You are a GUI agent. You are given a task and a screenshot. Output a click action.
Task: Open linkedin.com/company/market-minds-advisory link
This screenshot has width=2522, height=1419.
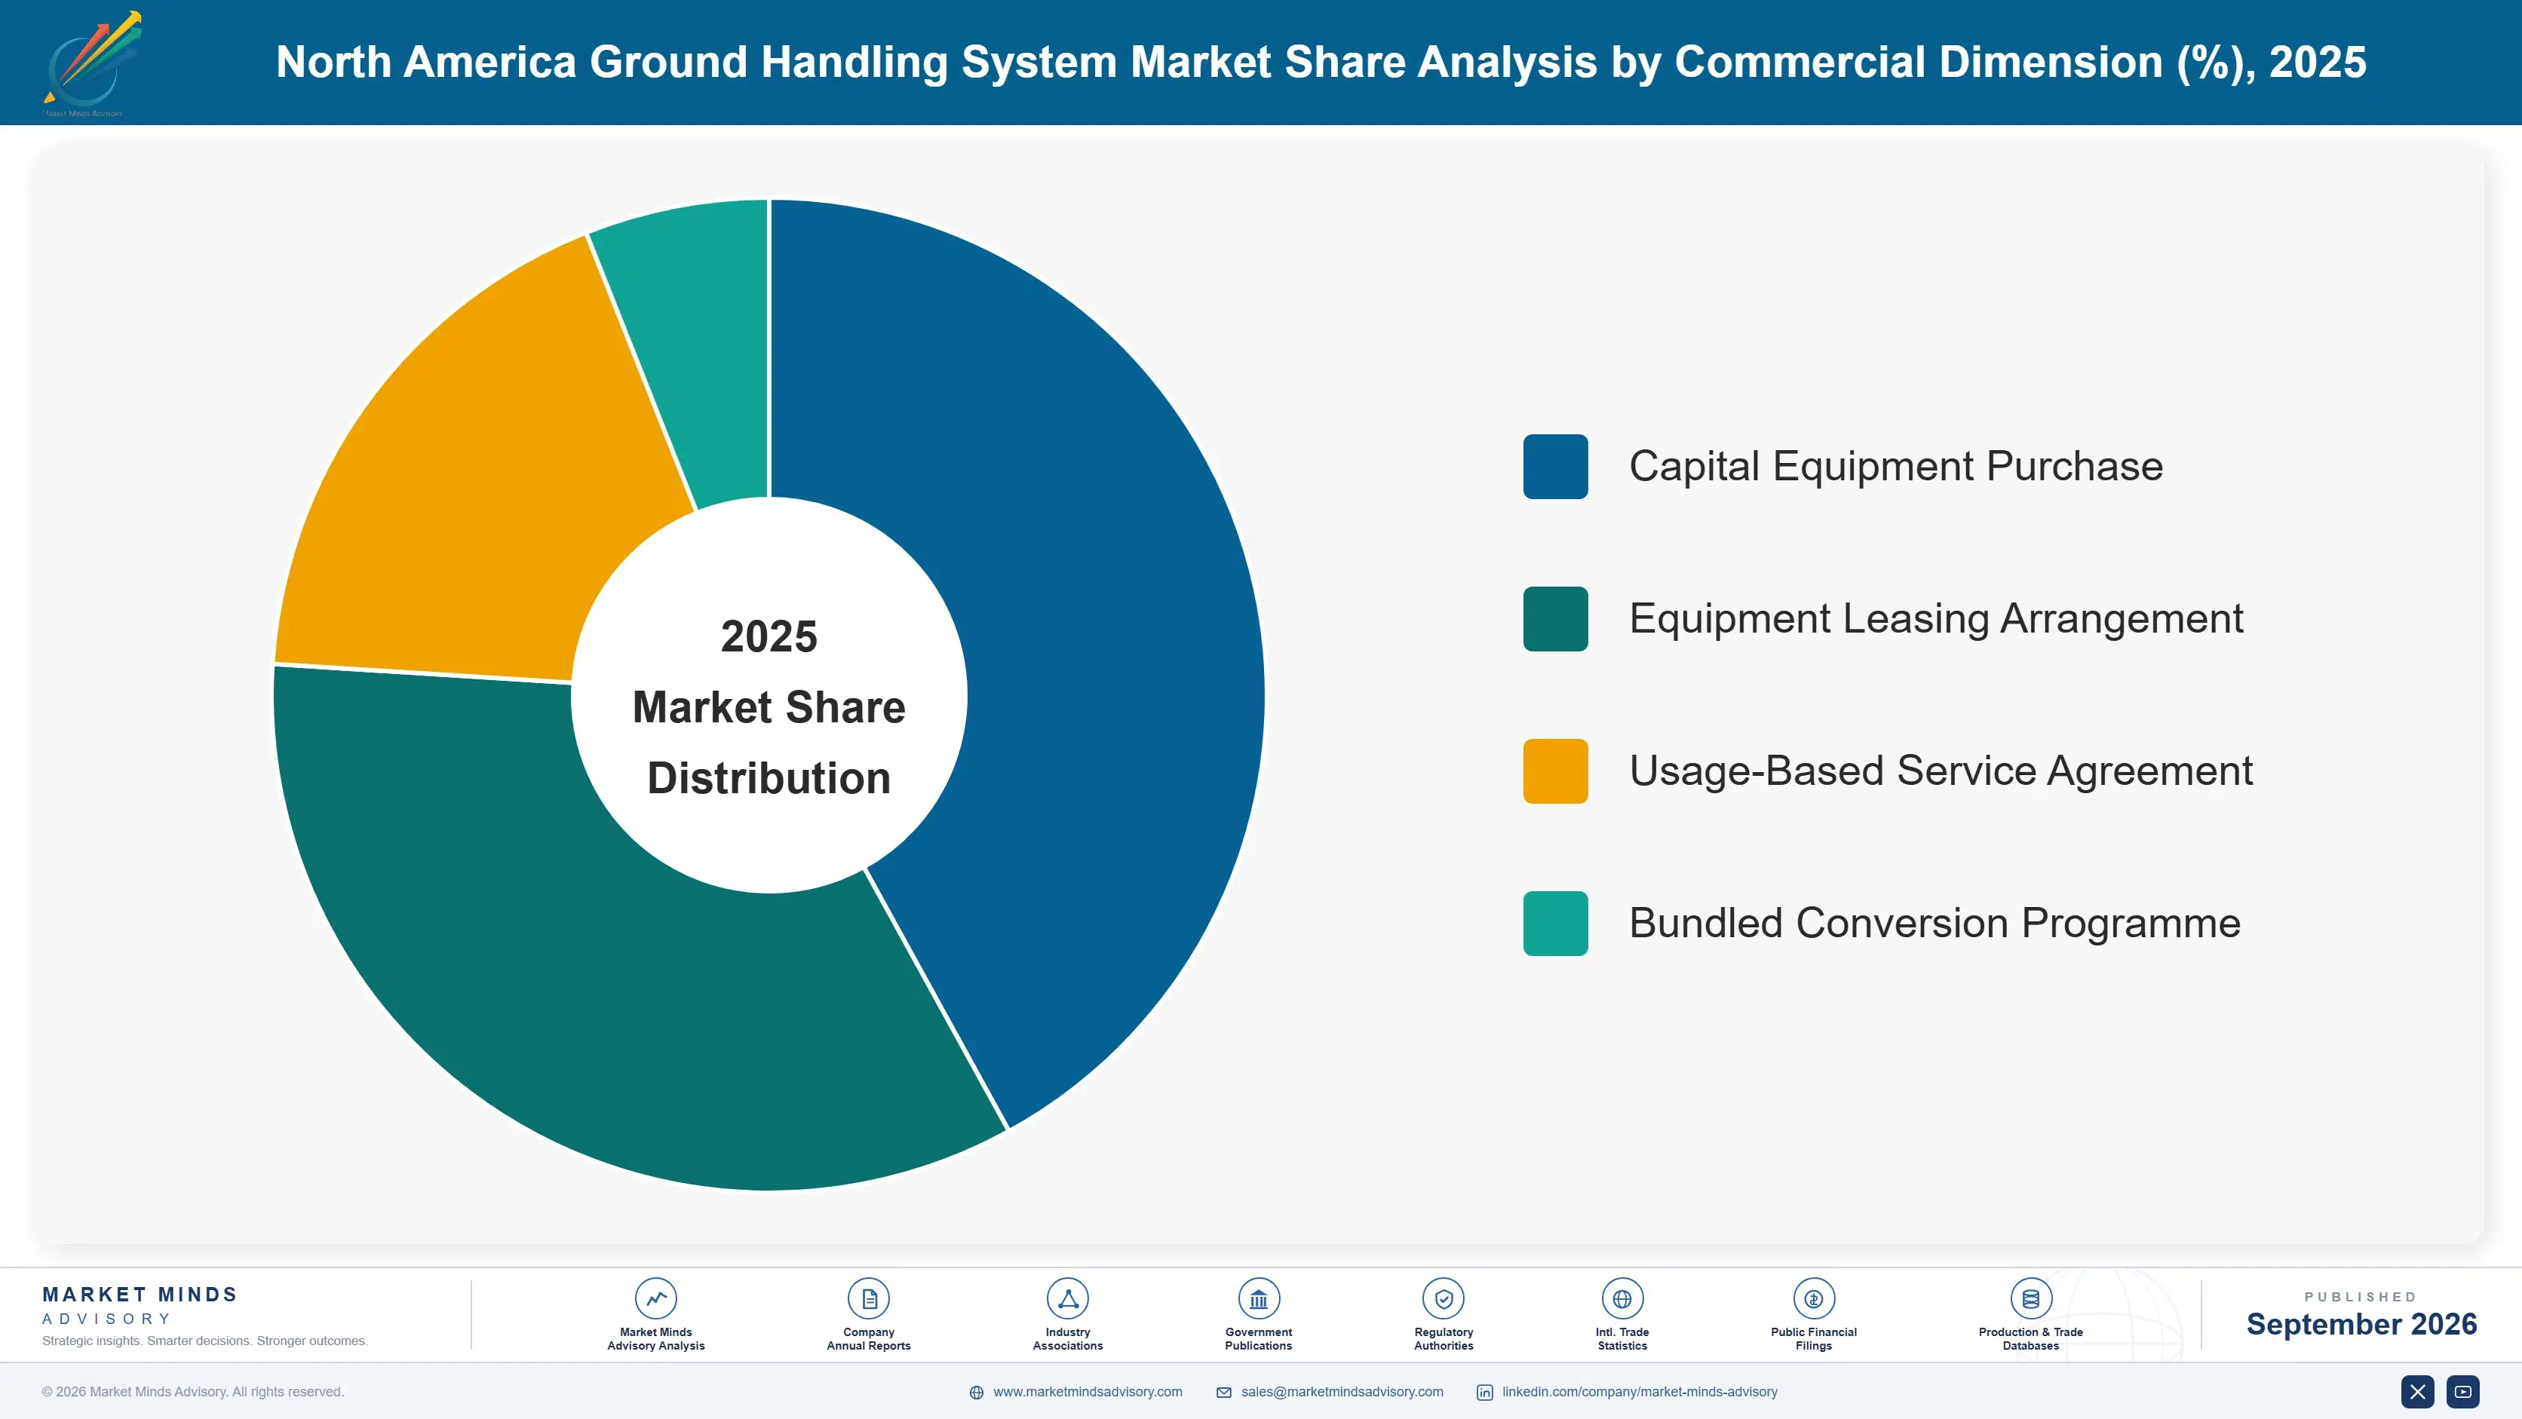1640,1392
